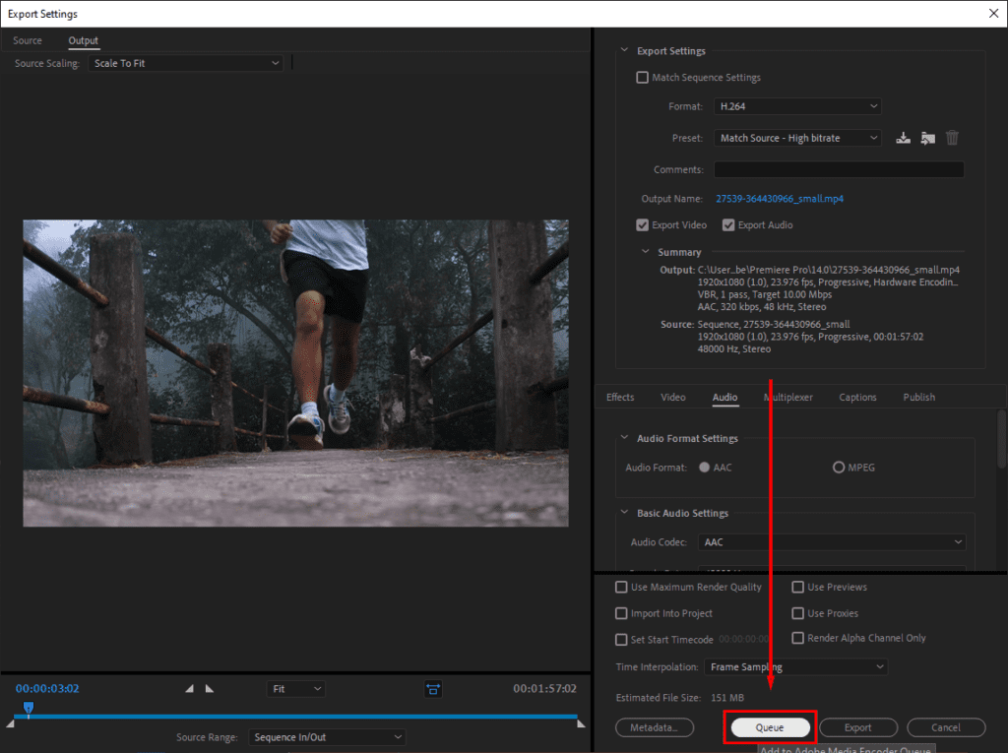Open the Format dropdown showing H.264
Screen dimensions: 1008x753
click(x=796, y=105)
